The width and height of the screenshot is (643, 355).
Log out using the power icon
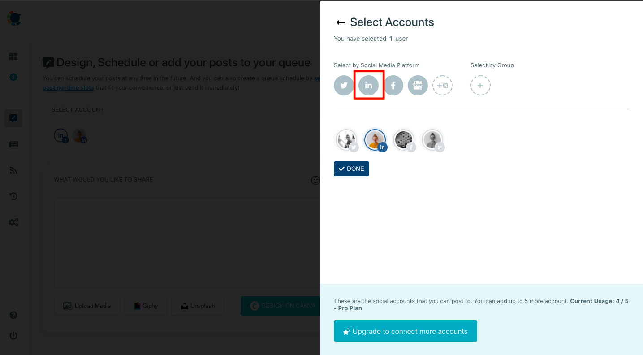(x=13, y=335)
